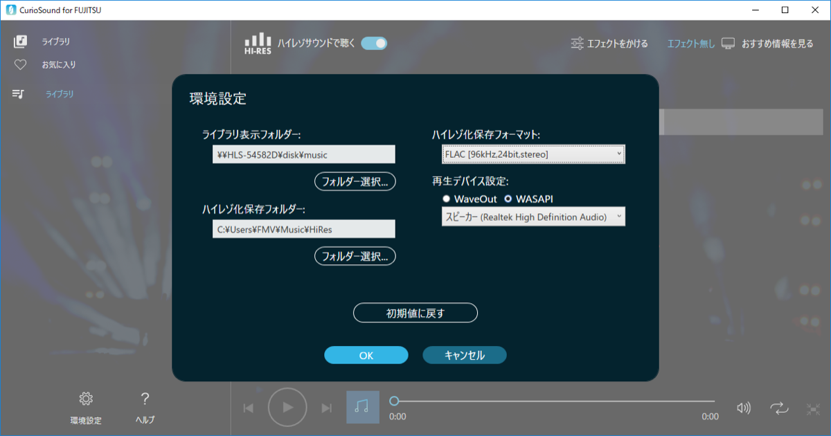This screenshot has width=831, height=436.
Task: Click the shuffle icon in the player bar
Action: click(x=813, y=409)
